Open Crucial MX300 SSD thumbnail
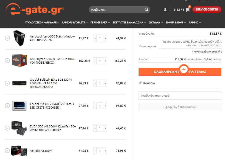Viewport: 225px width, 160px height. [19, 106]
